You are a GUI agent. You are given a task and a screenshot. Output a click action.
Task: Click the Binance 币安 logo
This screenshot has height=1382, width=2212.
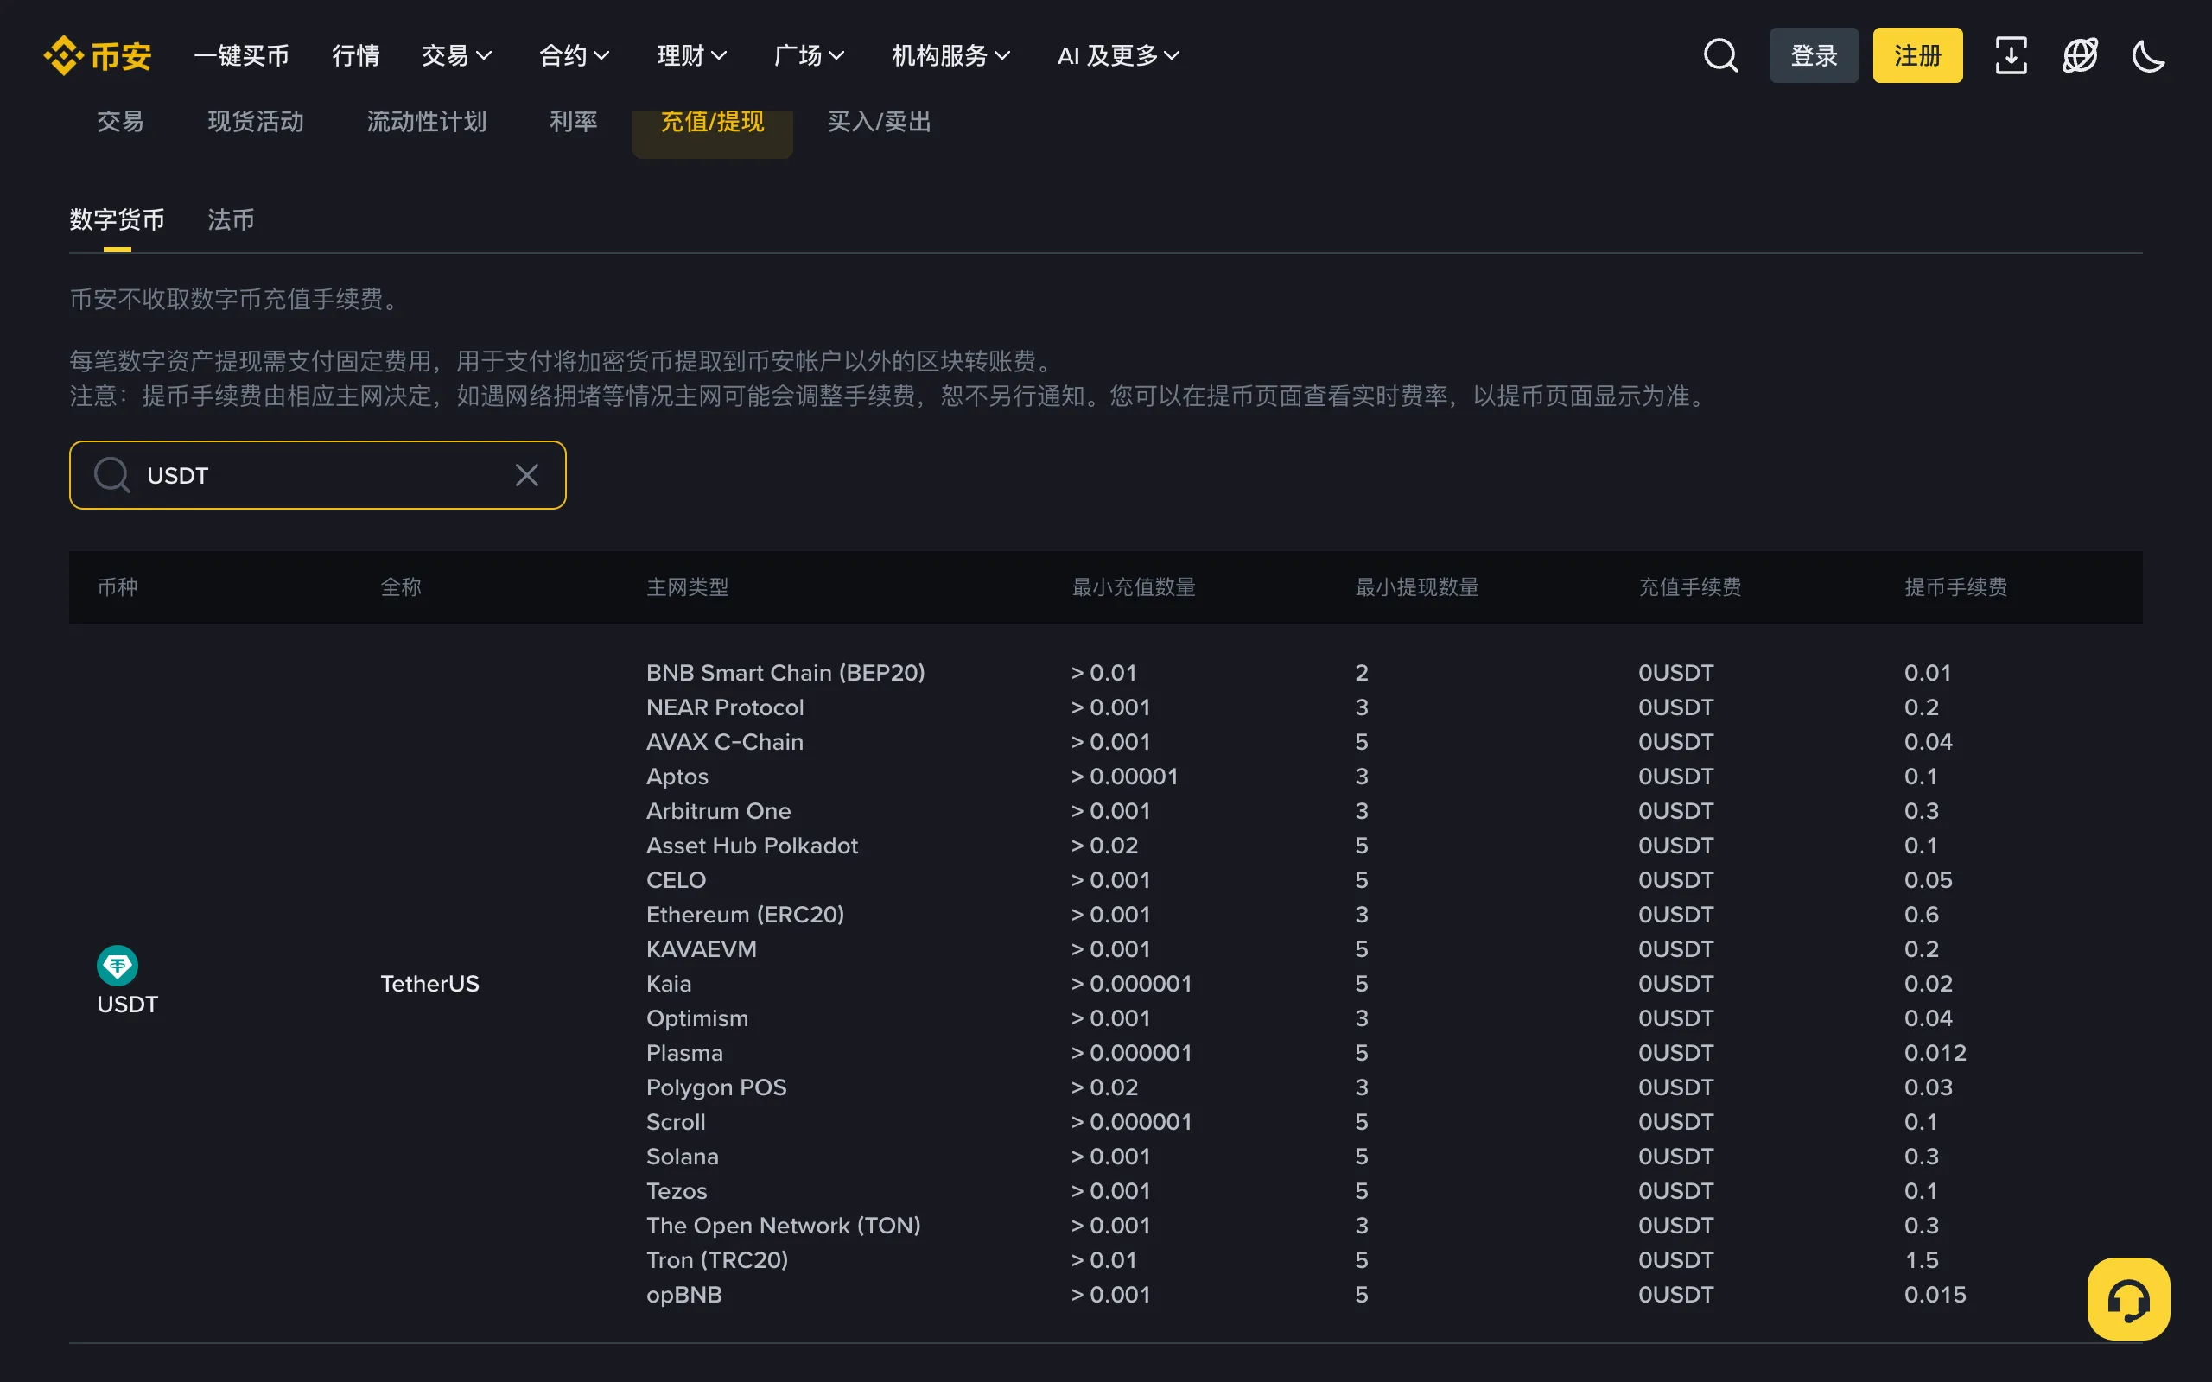point(97,56)
